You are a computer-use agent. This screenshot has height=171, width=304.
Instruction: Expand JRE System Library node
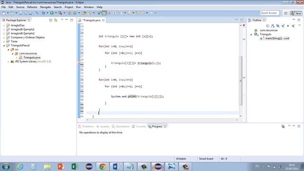pos(9,62)
